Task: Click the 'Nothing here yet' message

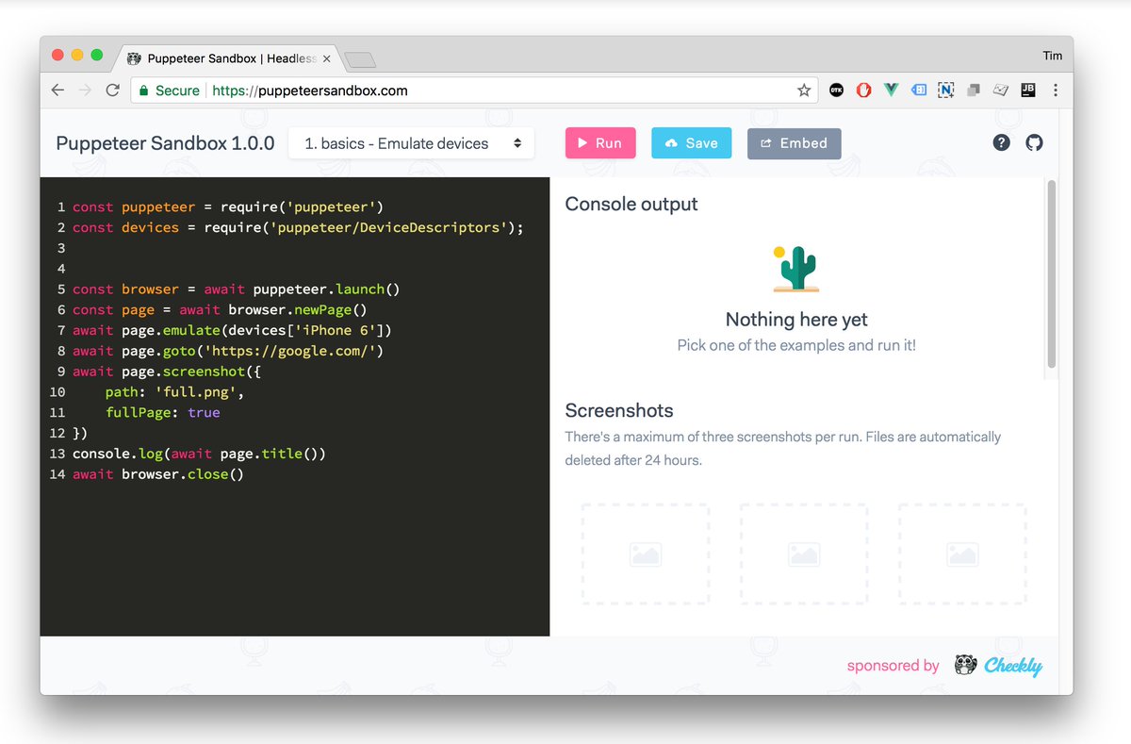Action: [x=796, y=319]
